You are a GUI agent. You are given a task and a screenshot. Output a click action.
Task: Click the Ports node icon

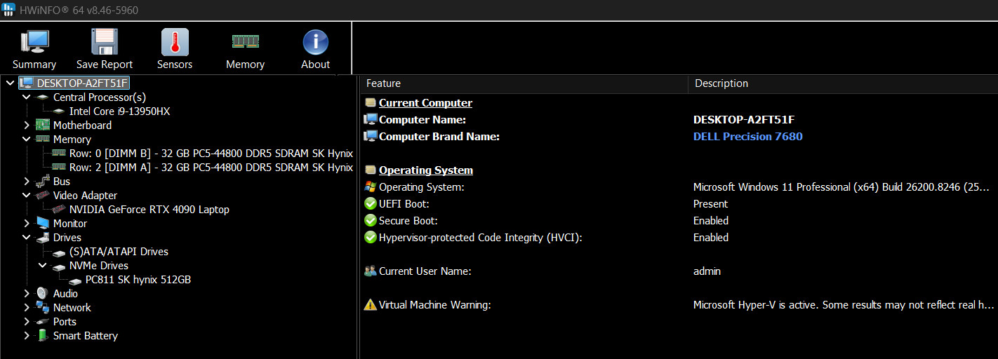tap(43, 322)
